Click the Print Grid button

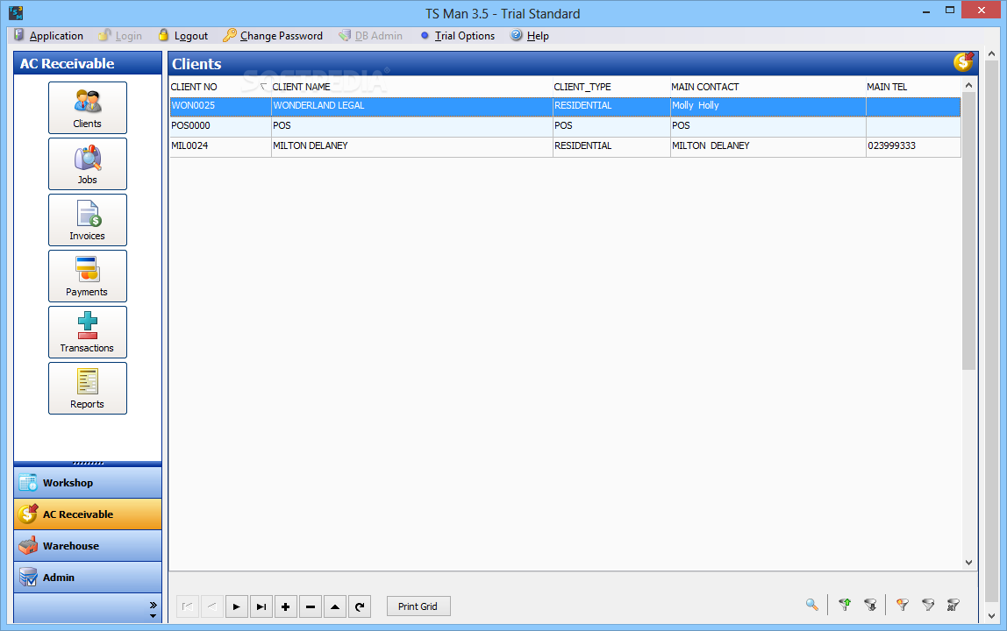click(x=418, y=606)
